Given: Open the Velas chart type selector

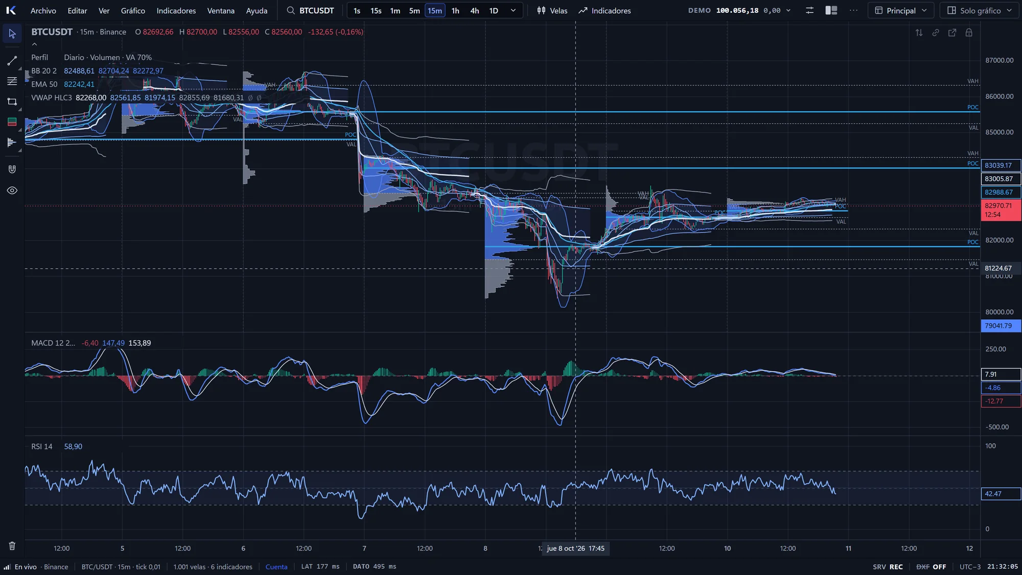Looking at the screenshot, I should [552, 11].
